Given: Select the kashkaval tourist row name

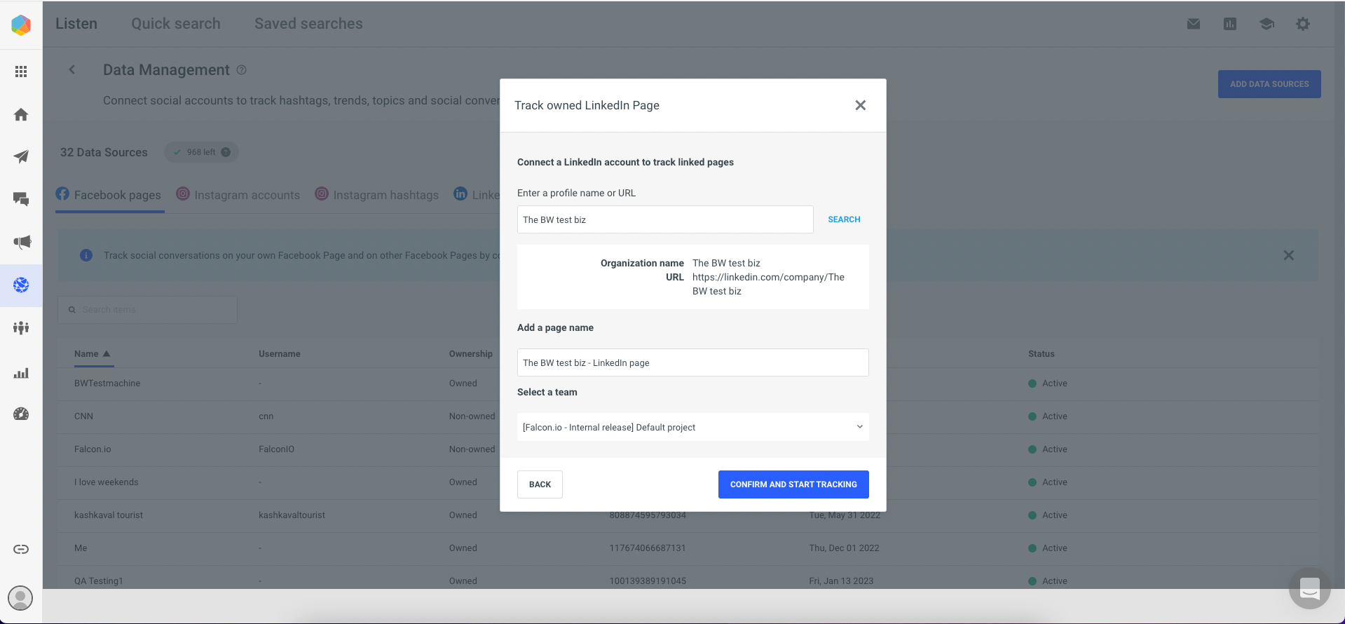Looking at the screenshot, I should coord(109,515).
